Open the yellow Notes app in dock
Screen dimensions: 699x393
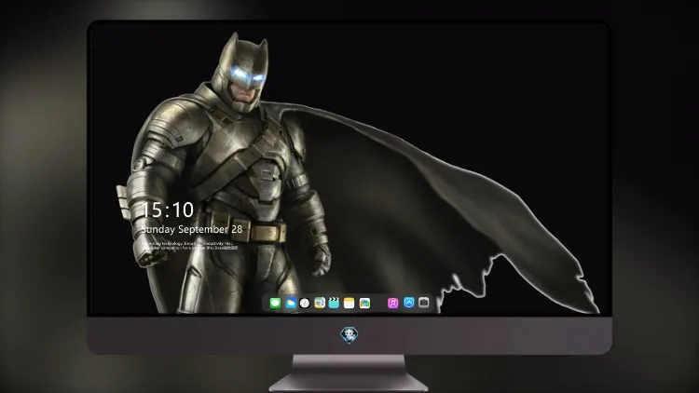(349, 304)
